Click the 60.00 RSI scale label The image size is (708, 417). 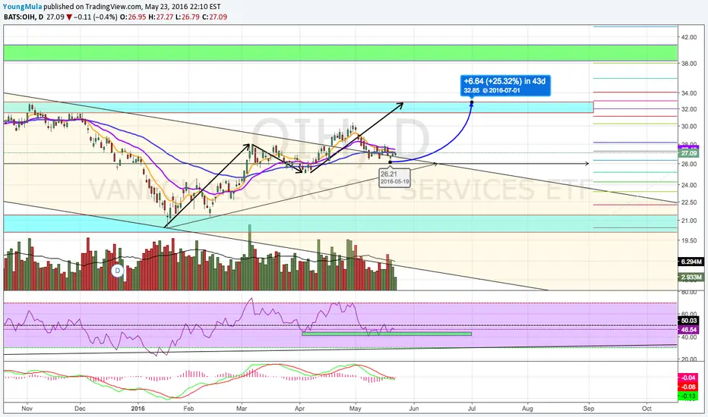click(689, 314)
